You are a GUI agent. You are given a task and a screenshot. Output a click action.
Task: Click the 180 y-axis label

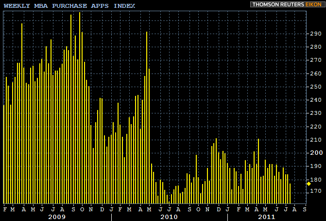(x=315, y=180)
